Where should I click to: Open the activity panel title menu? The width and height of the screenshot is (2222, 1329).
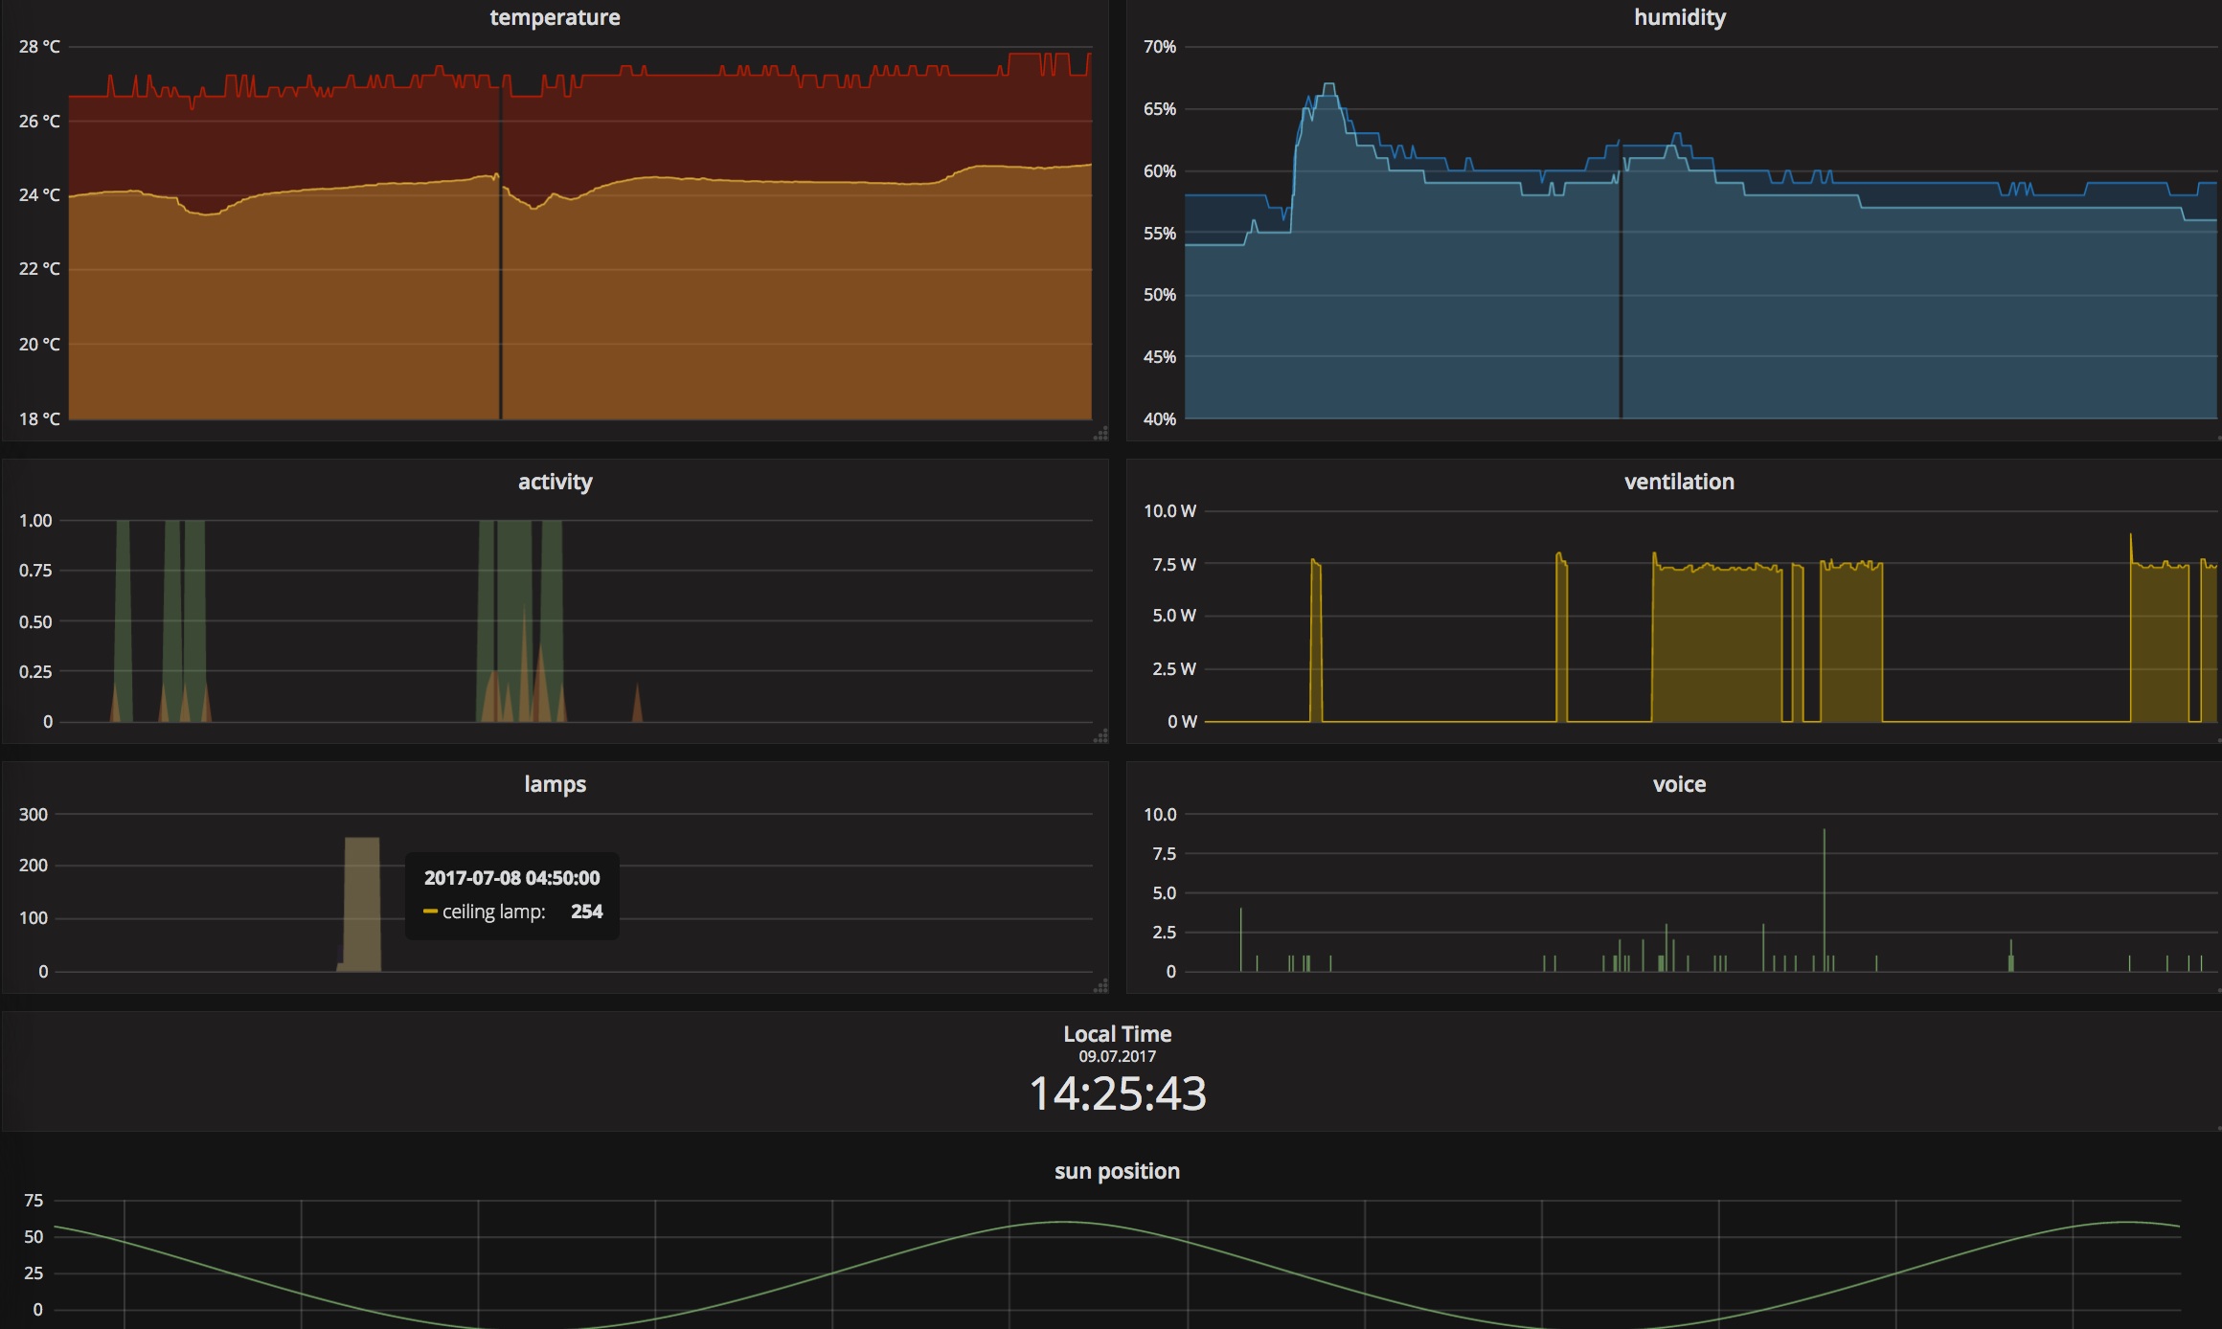555,482
